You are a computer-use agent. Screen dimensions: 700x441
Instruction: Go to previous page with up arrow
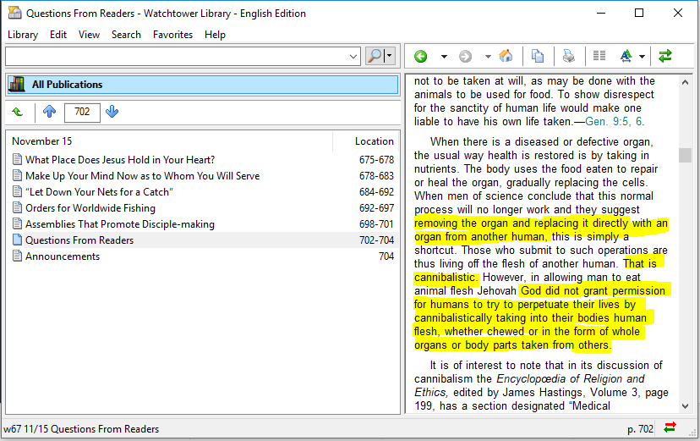[49, 112]
